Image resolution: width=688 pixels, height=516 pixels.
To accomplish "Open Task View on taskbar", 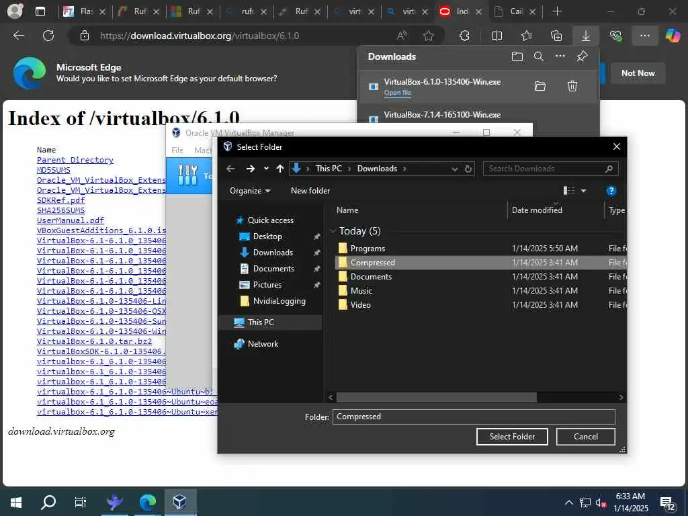I will point(81,502).
